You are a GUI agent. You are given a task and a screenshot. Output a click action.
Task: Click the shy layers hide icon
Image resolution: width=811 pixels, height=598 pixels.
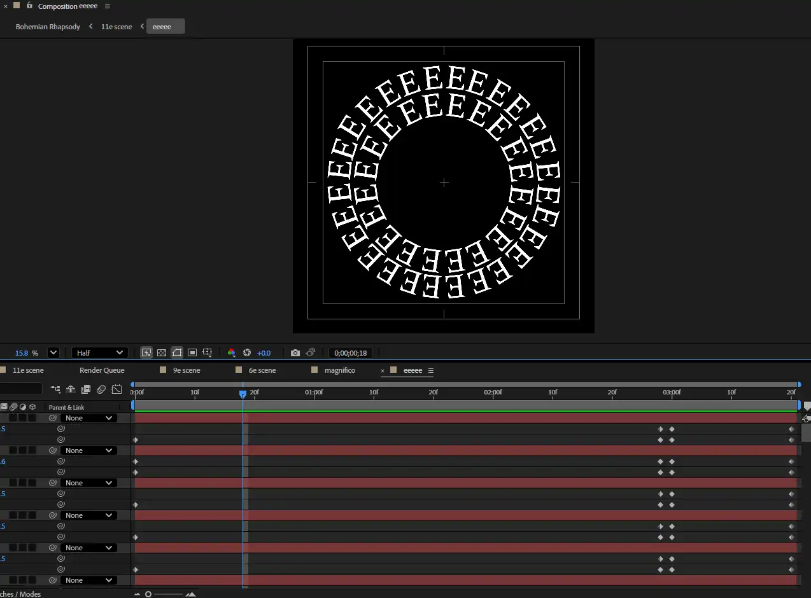[x=71, y=389]
